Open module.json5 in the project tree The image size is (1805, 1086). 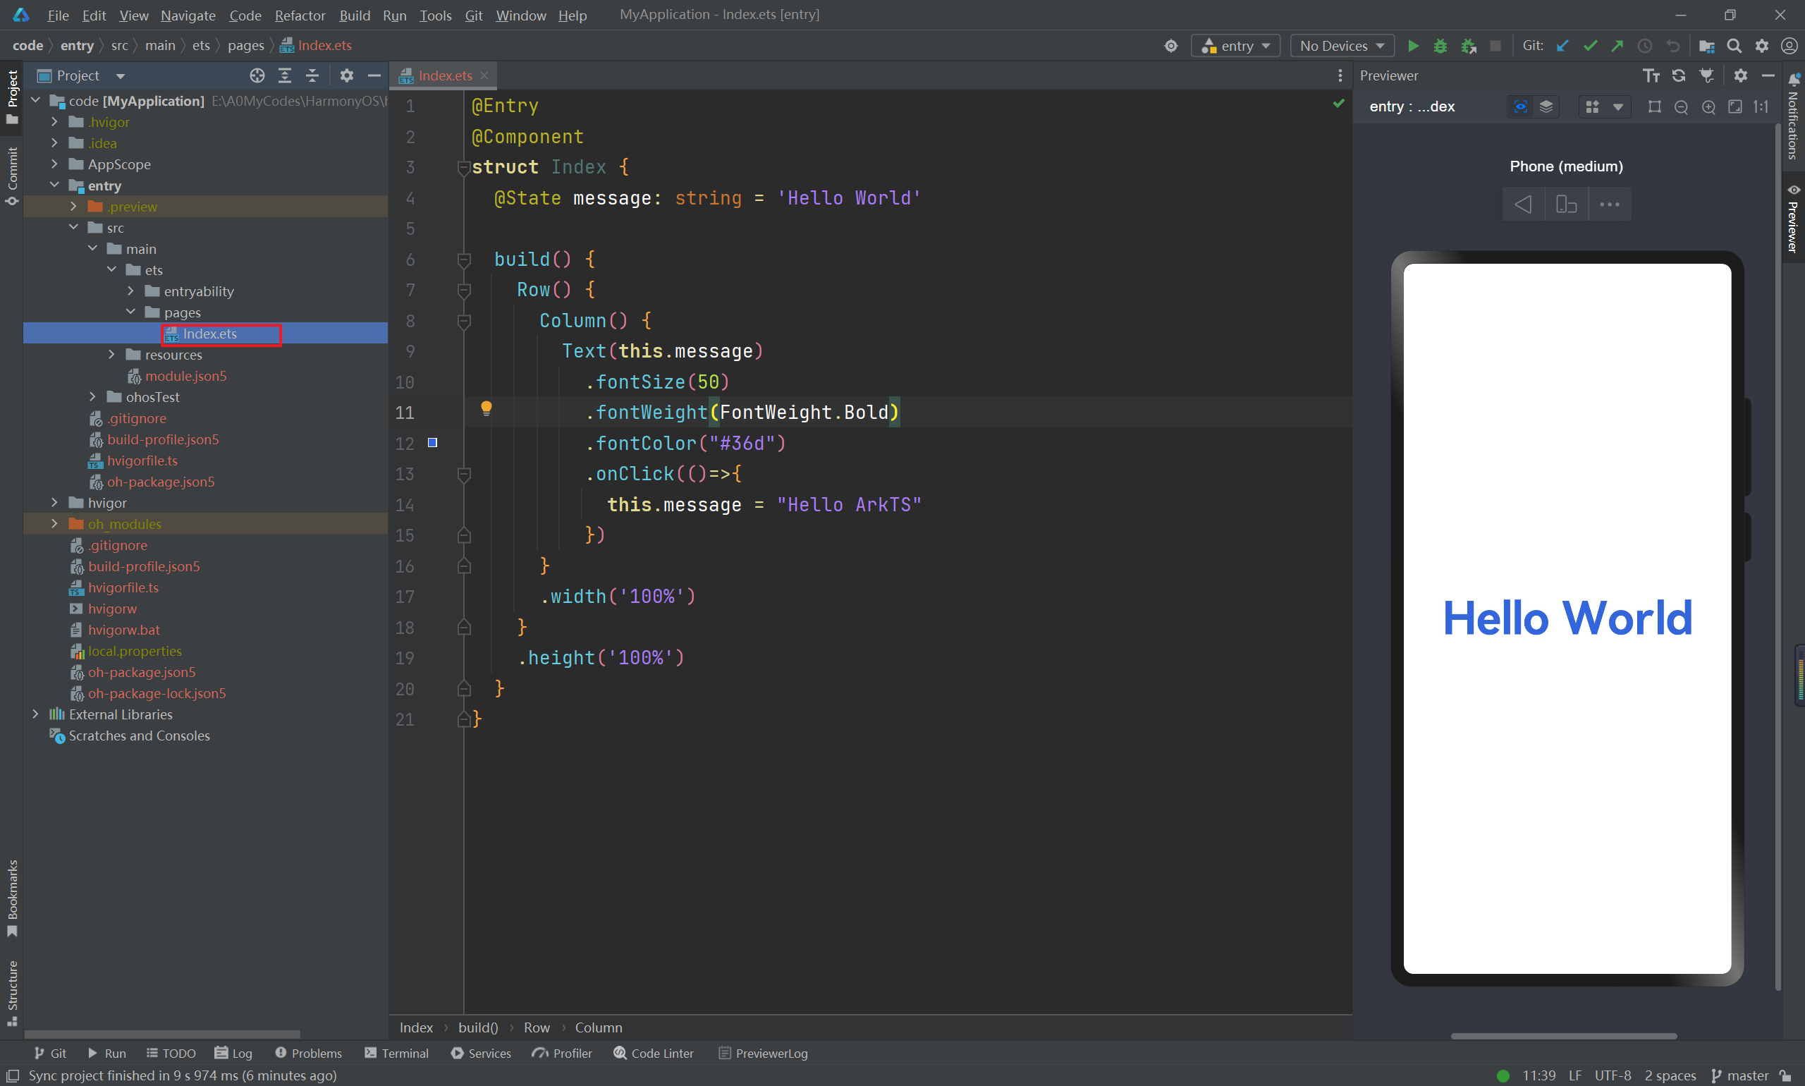click(185, 376)
